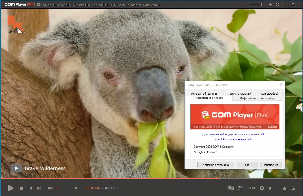The height and width of the screenshot is (196, 303).
Task: Click the technical support site link
Action: coord(234,134)
